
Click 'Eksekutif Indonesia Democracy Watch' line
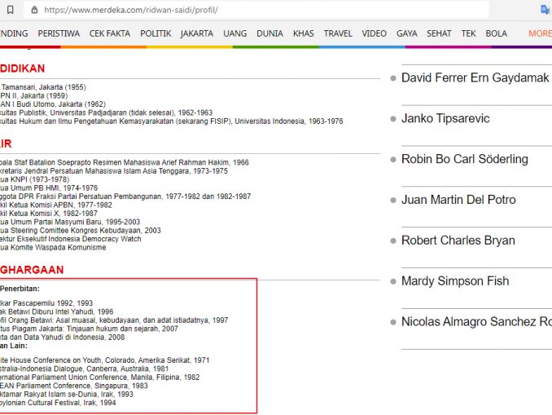click(x=70, y=239)
